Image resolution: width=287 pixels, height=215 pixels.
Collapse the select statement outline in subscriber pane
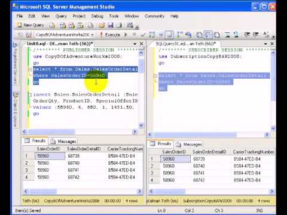pos(155,76)
